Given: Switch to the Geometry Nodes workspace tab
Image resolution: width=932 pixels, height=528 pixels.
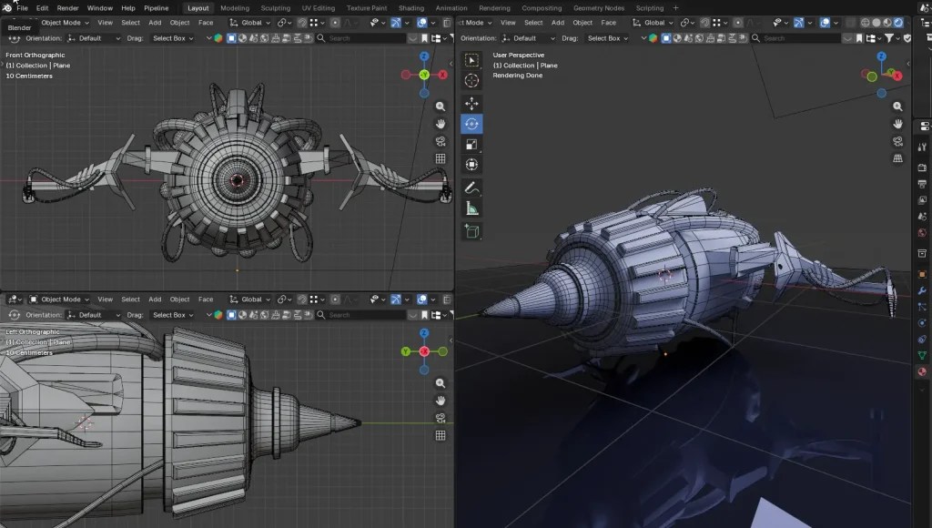Looking at the screenshot, I should (x=599, y=8).
